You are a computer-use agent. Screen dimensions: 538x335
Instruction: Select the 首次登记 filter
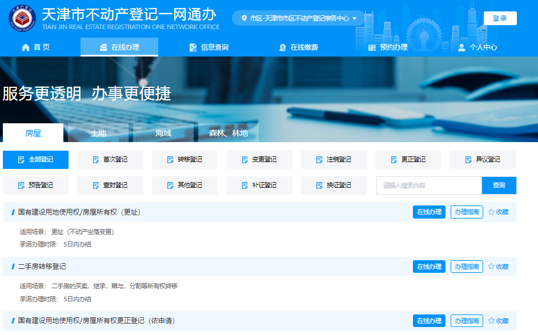(110, 160)
